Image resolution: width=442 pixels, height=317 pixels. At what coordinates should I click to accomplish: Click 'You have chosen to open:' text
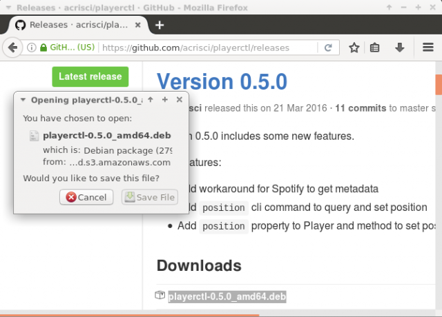coord(77,118)
